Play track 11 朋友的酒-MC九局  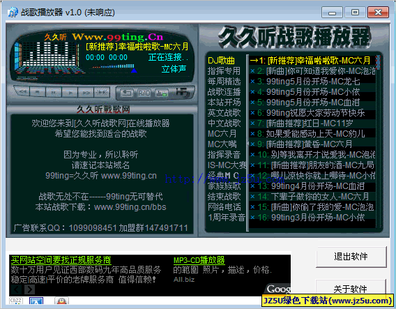[312, 165]
